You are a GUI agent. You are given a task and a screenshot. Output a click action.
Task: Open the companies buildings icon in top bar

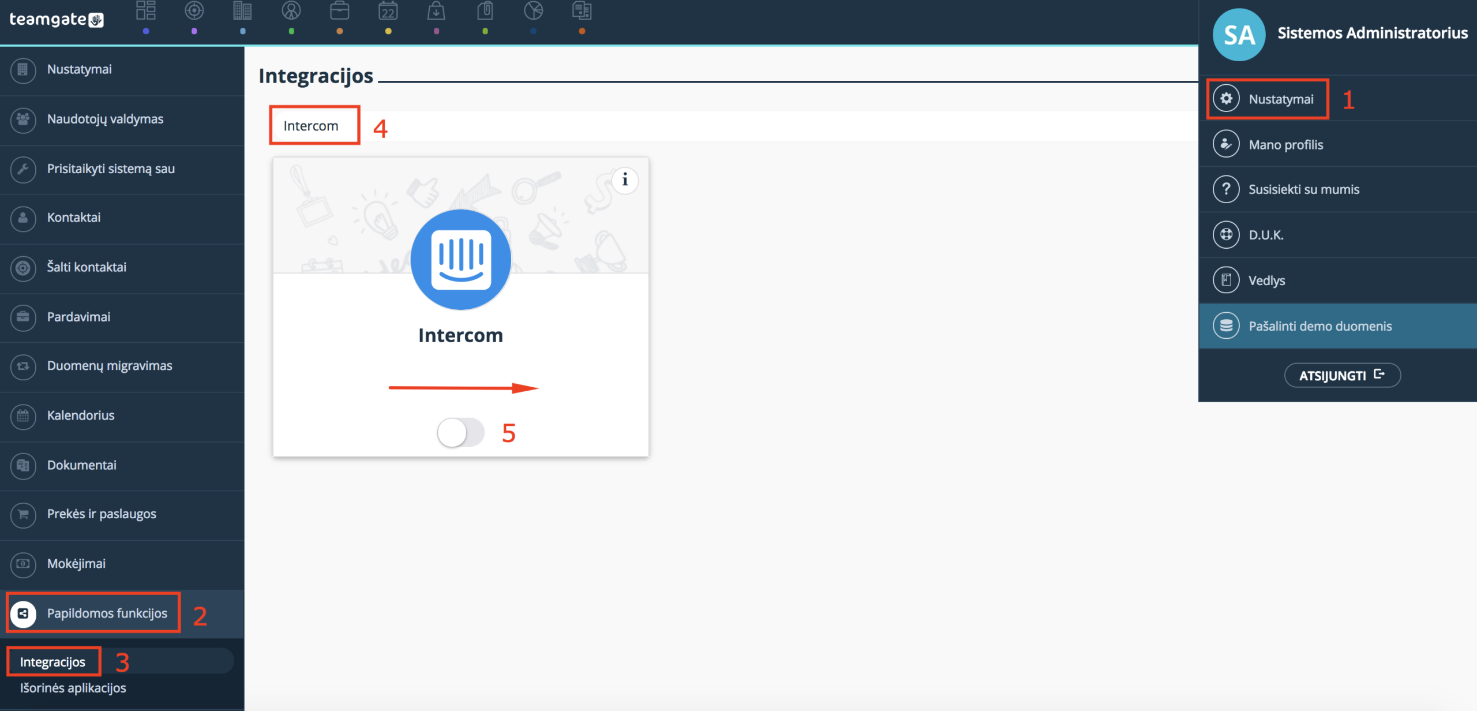242,10
